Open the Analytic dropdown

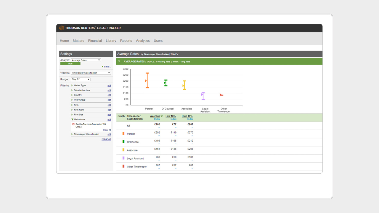point(86,60)
